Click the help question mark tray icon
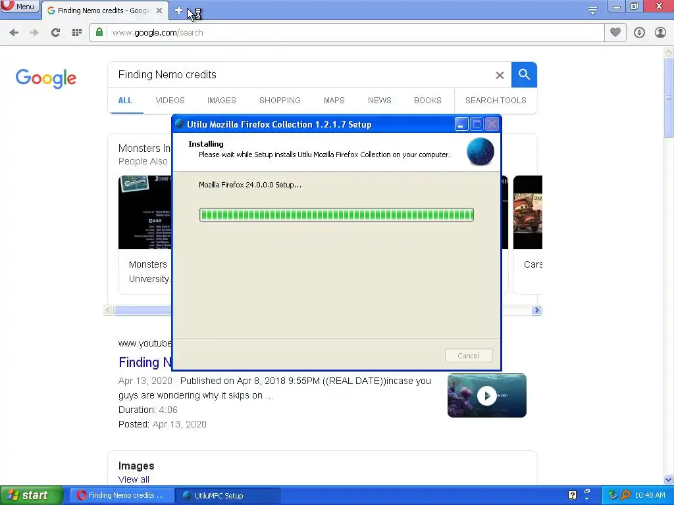The image size is (674, 505). tap(572, 495)
